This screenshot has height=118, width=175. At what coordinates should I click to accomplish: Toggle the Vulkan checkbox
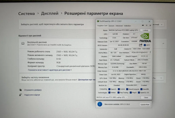(x=109, y=93)
